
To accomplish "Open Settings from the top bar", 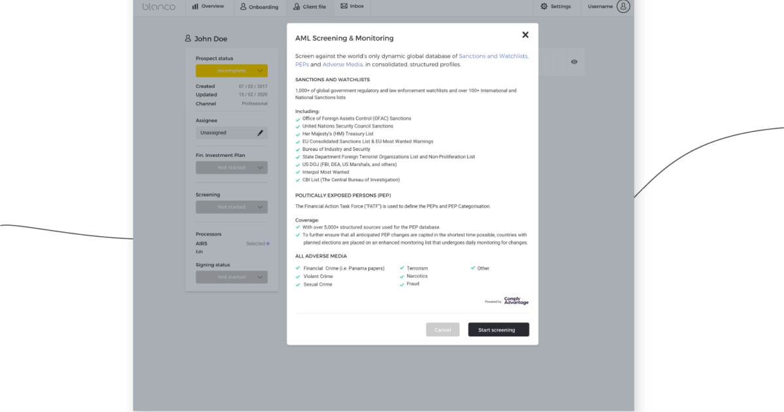I will tap(555, 7).
